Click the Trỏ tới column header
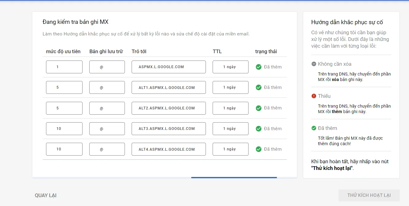 coord(139,51)
